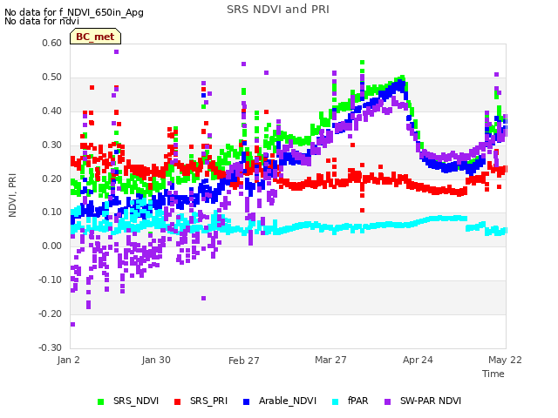Toggle SRS_PRI series via legend label

coord(208,401)
